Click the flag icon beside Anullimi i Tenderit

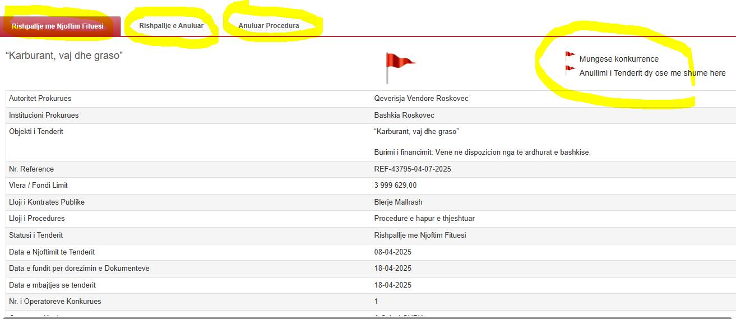[x=570, y=71]
